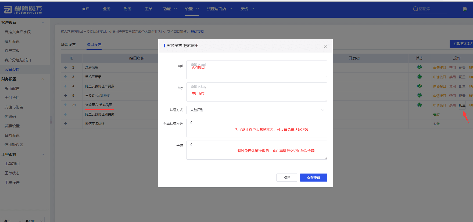Click drag handle for 阿里云身份证四要素 row
473x222 pixels.
point(65,114)
